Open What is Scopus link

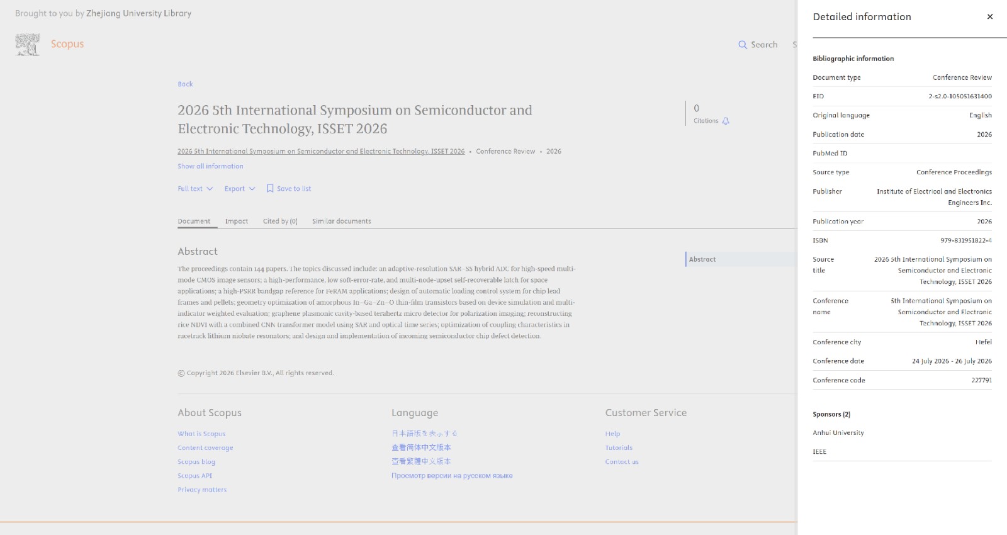pos(201,434)
